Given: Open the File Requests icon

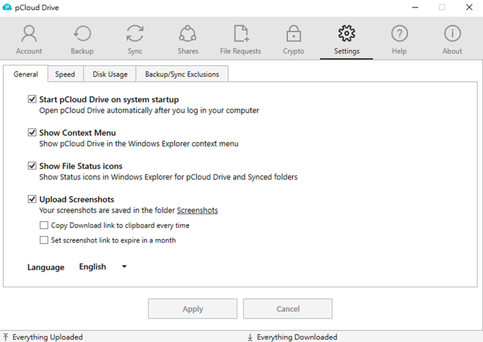Looking at the screenshot, I should click(240, 34).
